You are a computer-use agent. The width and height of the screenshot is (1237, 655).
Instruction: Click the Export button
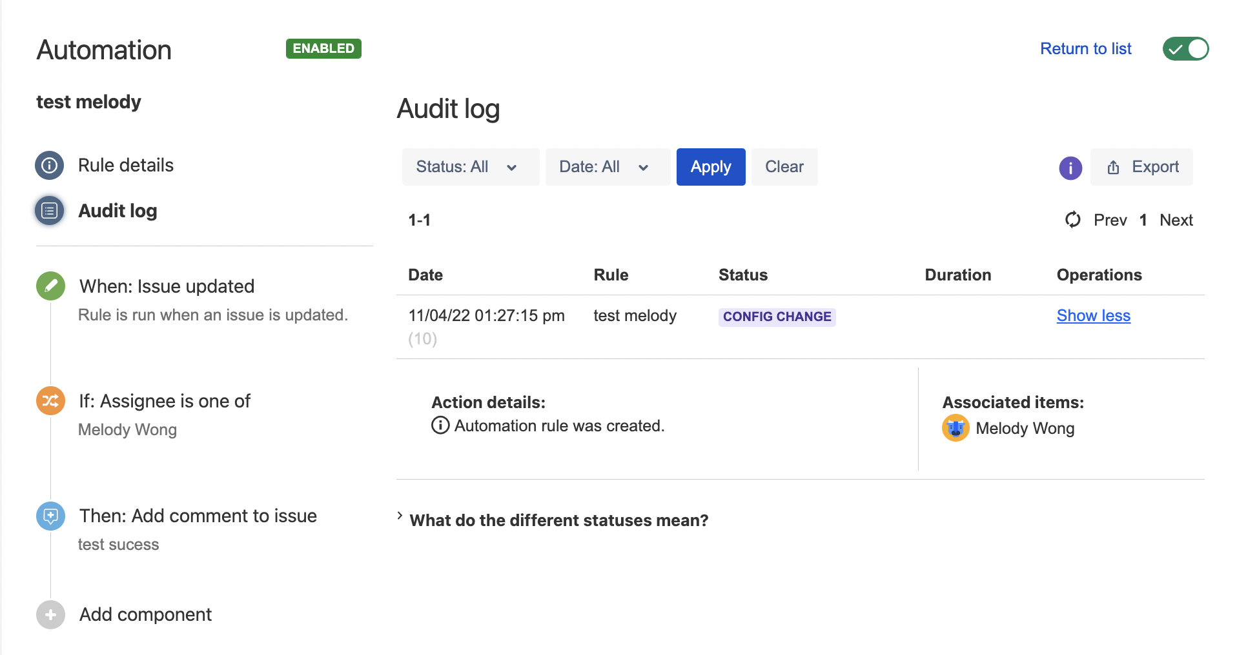(x=1141, y=167)
